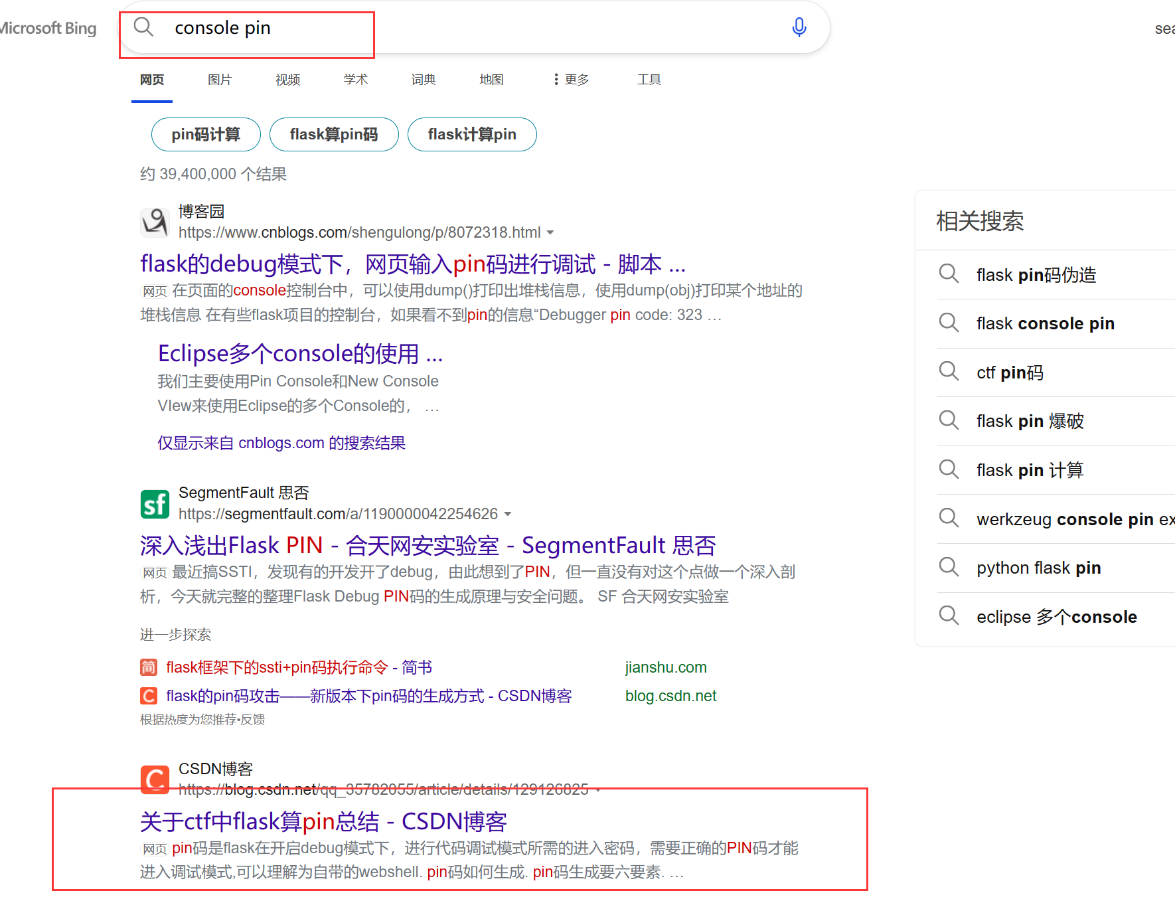Click the flask计算pin suggestion chip

coord(472,135)
